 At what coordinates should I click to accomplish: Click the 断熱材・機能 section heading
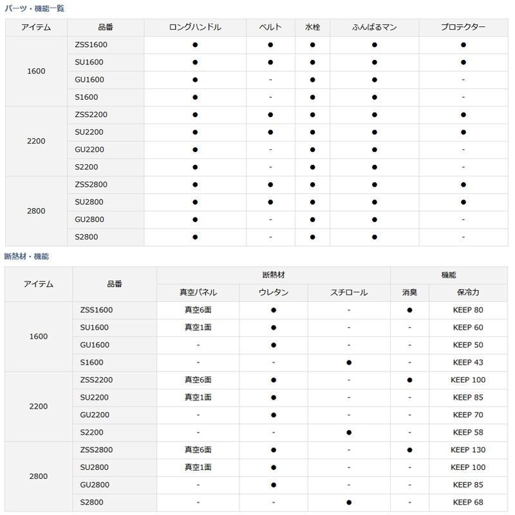(x=26, y=256)
